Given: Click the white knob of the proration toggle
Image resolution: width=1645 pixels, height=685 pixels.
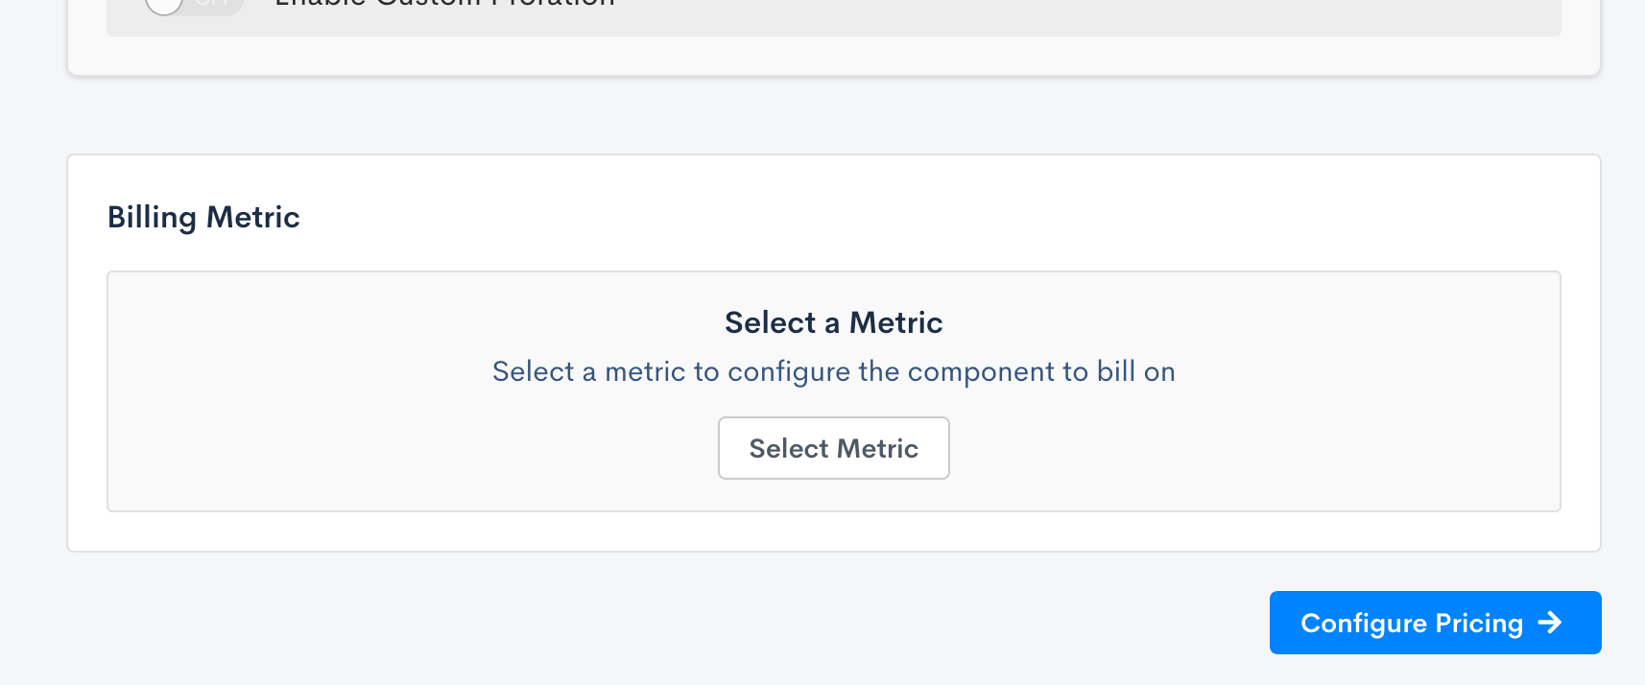Looking at the screenshot, I should click(164, 5).
